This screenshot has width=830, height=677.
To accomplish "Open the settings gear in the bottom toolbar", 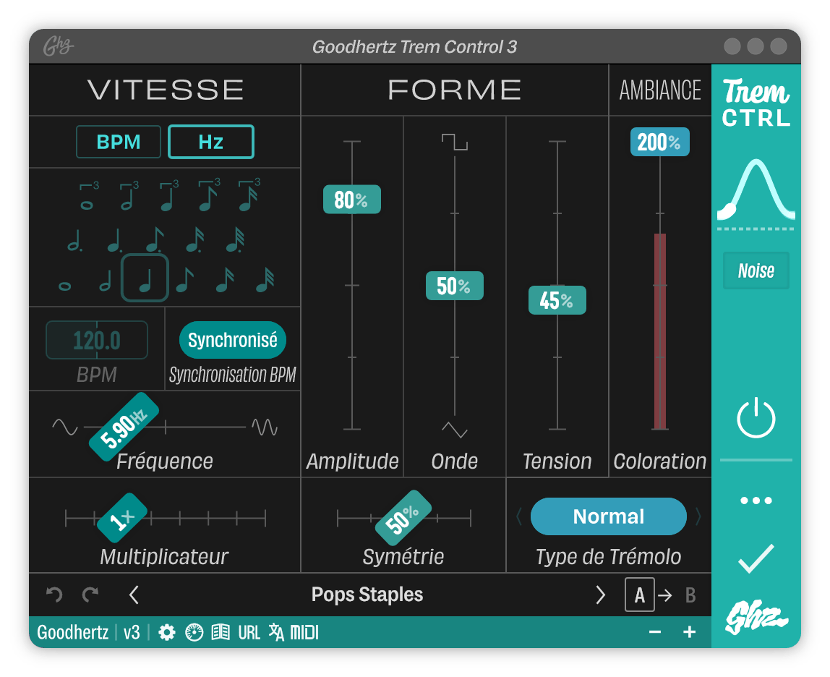I will click(x=167, y=631).
